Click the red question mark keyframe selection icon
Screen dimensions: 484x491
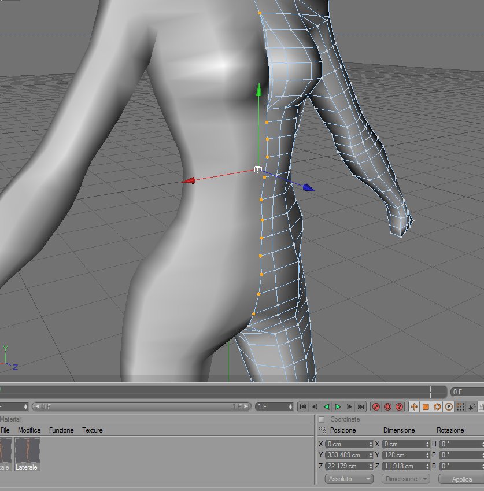pyautogui.click(x=399, y=407)
